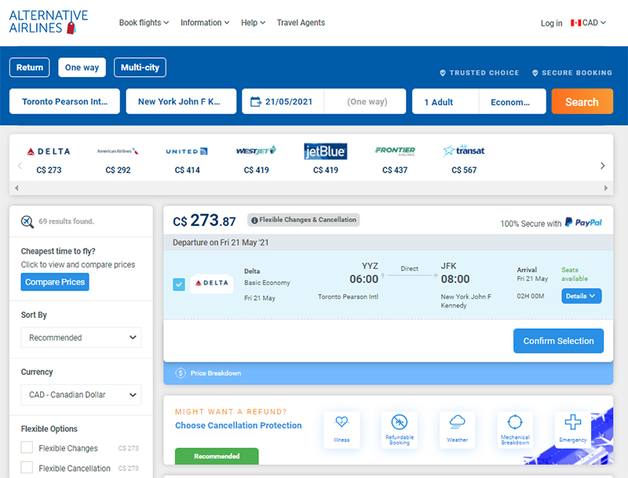Open the Information menu

tap(205, 23)
